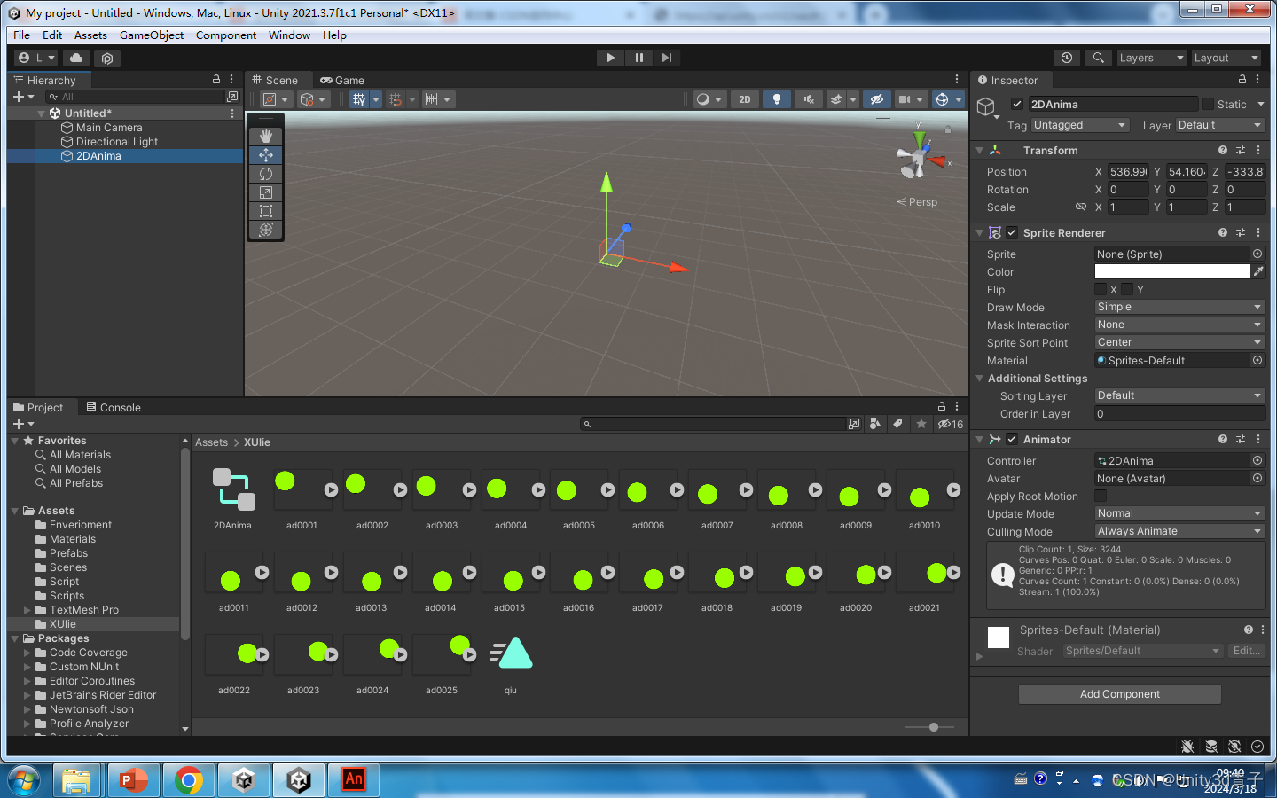
Task: Click the Add Component button
Action: (x=1119, y=694)
